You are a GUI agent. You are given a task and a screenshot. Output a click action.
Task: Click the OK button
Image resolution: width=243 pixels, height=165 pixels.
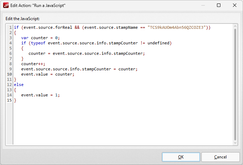pos(181,157)
